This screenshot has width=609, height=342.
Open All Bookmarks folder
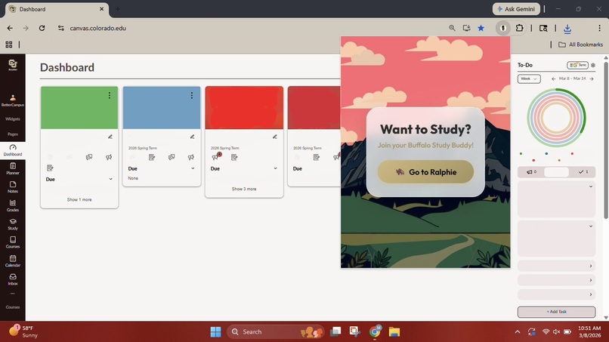click(580, 45)
